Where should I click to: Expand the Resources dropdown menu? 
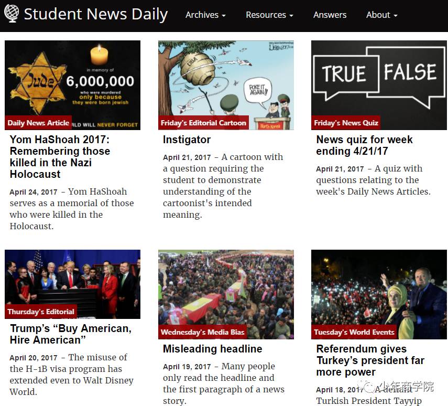point(269,15)
